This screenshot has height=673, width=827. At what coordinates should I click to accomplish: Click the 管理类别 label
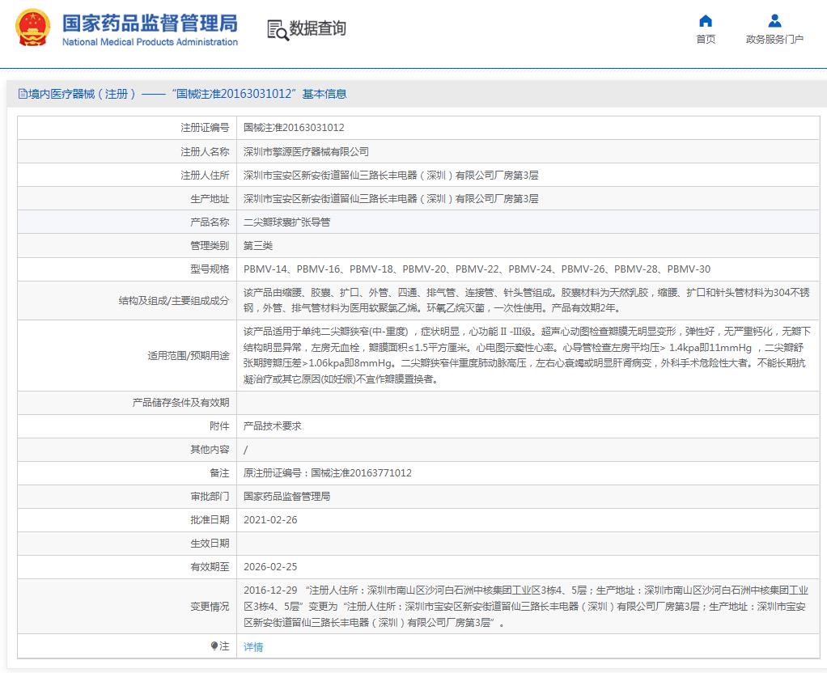coord(210,246)
